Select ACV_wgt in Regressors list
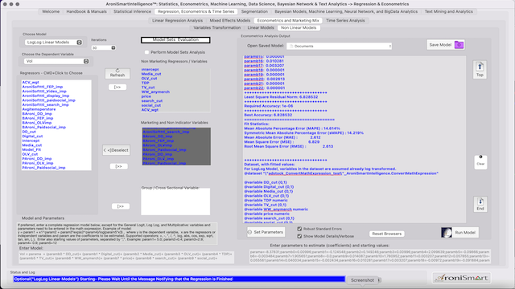 [31, 82]
